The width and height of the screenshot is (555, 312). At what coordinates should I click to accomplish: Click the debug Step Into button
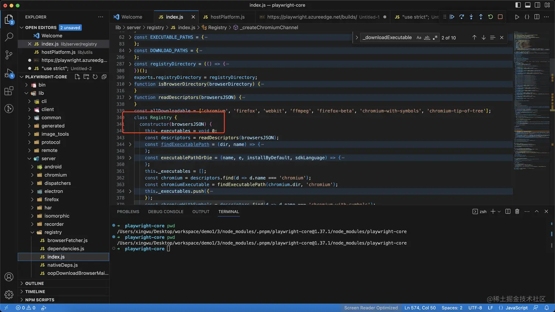[x=471, y=17]
